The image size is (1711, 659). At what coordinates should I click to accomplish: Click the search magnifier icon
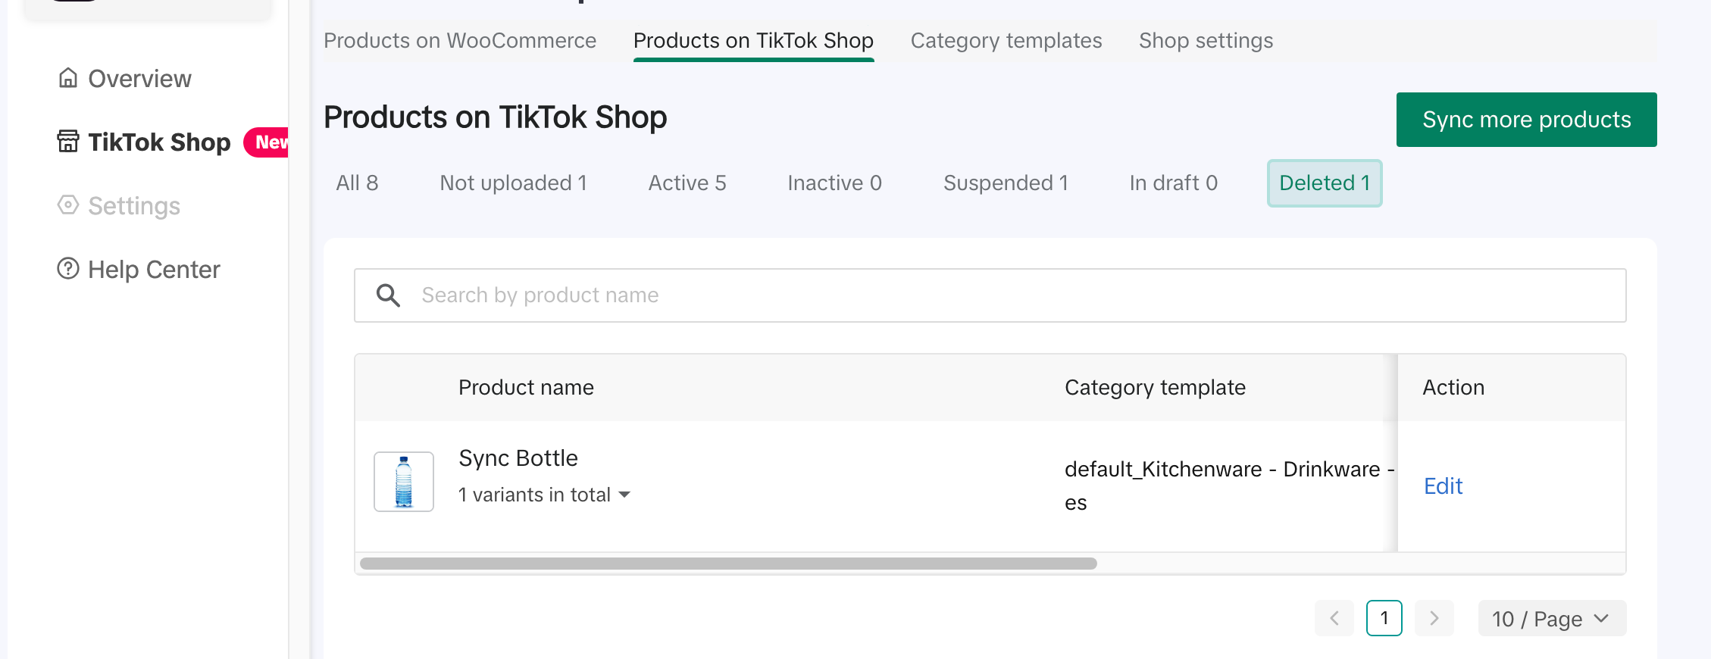click(389, 295)
